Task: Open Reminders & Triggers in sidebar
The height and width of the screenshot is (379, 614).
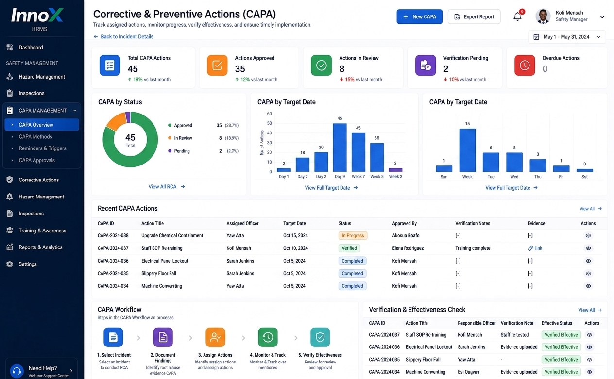Action: pos(42,148)
